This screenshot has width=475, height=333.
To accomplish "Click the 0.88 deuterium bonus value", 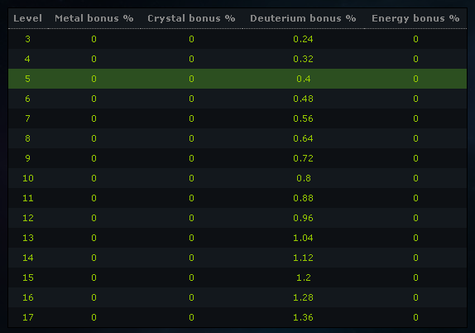I will (x=303, y=198).
